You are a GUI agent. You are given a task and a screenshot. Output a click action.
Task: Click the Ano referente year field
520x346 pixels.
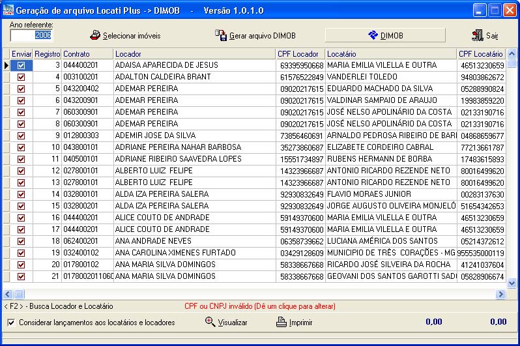[31, 35]
